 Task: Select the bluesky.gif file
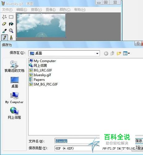(40, 75)
